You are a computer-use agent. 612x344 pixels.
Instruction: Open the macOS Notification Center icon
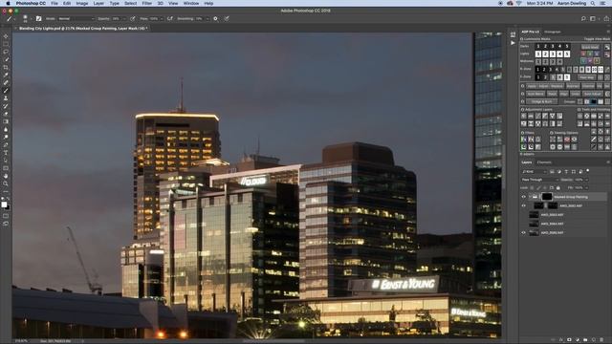pyautogui.click(x=602, y=3)
